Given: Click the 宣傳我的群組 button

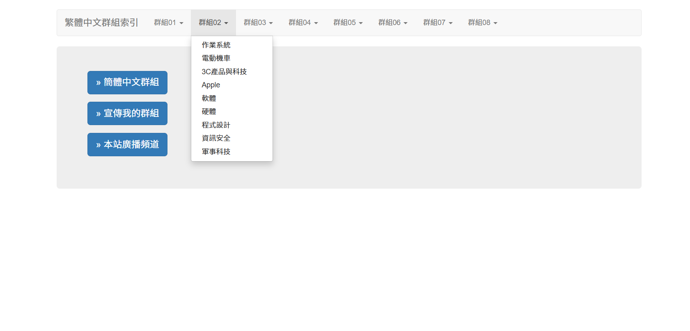Looking at the screenshot, I should pos(127,114).
